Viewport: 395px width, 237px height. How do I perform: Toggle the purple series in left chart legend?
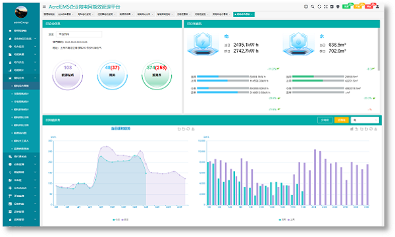tap(125, 220)
